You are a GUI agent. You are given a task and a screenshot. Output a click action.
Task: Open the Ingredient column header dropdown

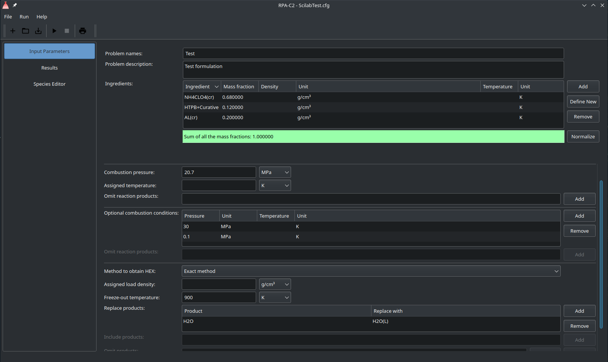[217, 86]
